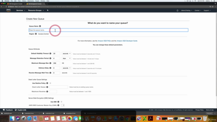Open Launchpad rocket icon in dock
Image resolution: width=217 pixels, height=122 pixels.
coord(23,119)
